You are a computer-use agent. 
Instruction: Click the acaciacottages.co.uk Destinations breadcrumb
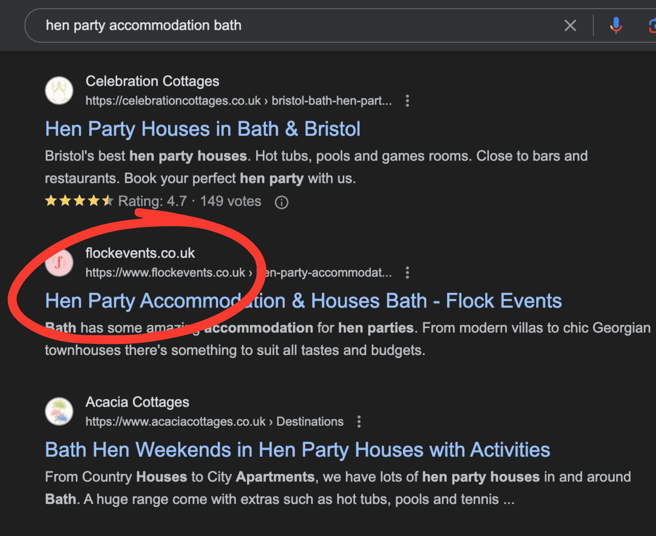click(214, 422)
